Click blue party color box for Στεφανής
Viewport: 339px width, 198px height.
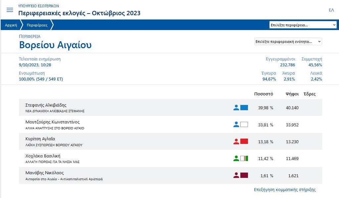point(244,107)
